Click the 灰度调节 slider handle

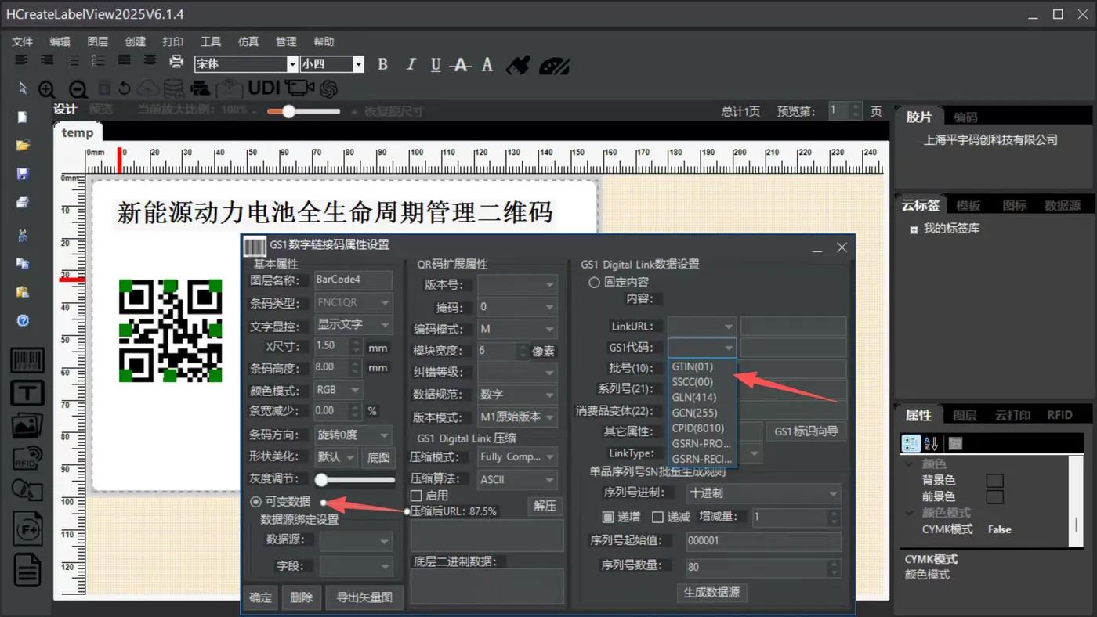(321, 479)
